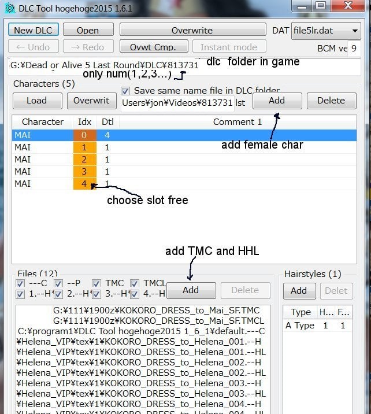The image size is (371, 414).
Task: Click the Undo button
Action: [x=34, y=47]
